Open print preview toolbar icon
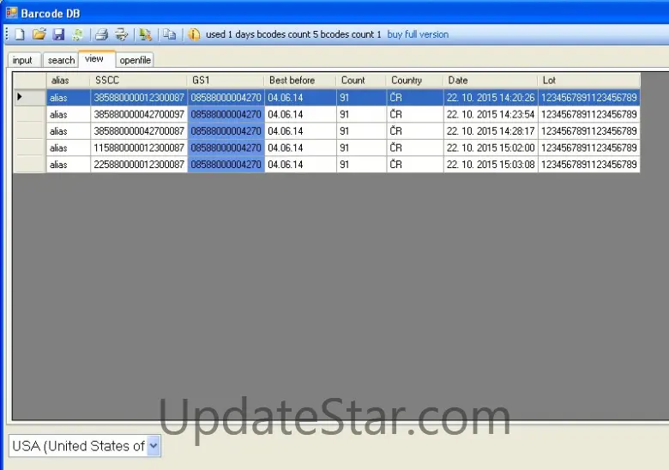Viewport: 669px width, 470px height. [121, 34]
